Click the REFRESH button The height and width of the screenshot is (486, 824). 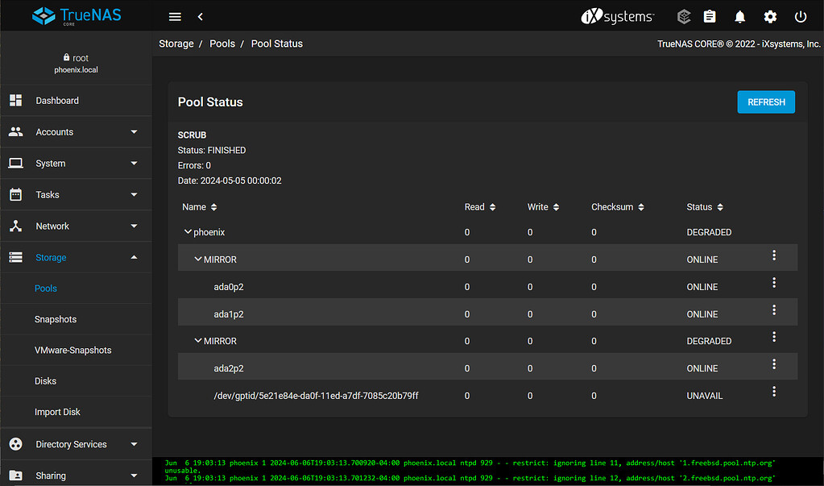point(766,102)
